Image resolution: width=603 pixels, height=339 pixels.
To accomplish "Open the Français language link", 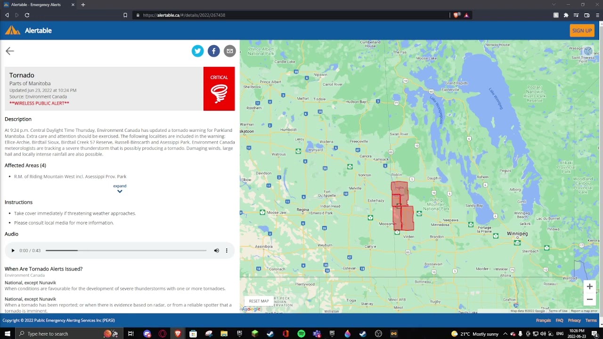I will pos(543,320).
